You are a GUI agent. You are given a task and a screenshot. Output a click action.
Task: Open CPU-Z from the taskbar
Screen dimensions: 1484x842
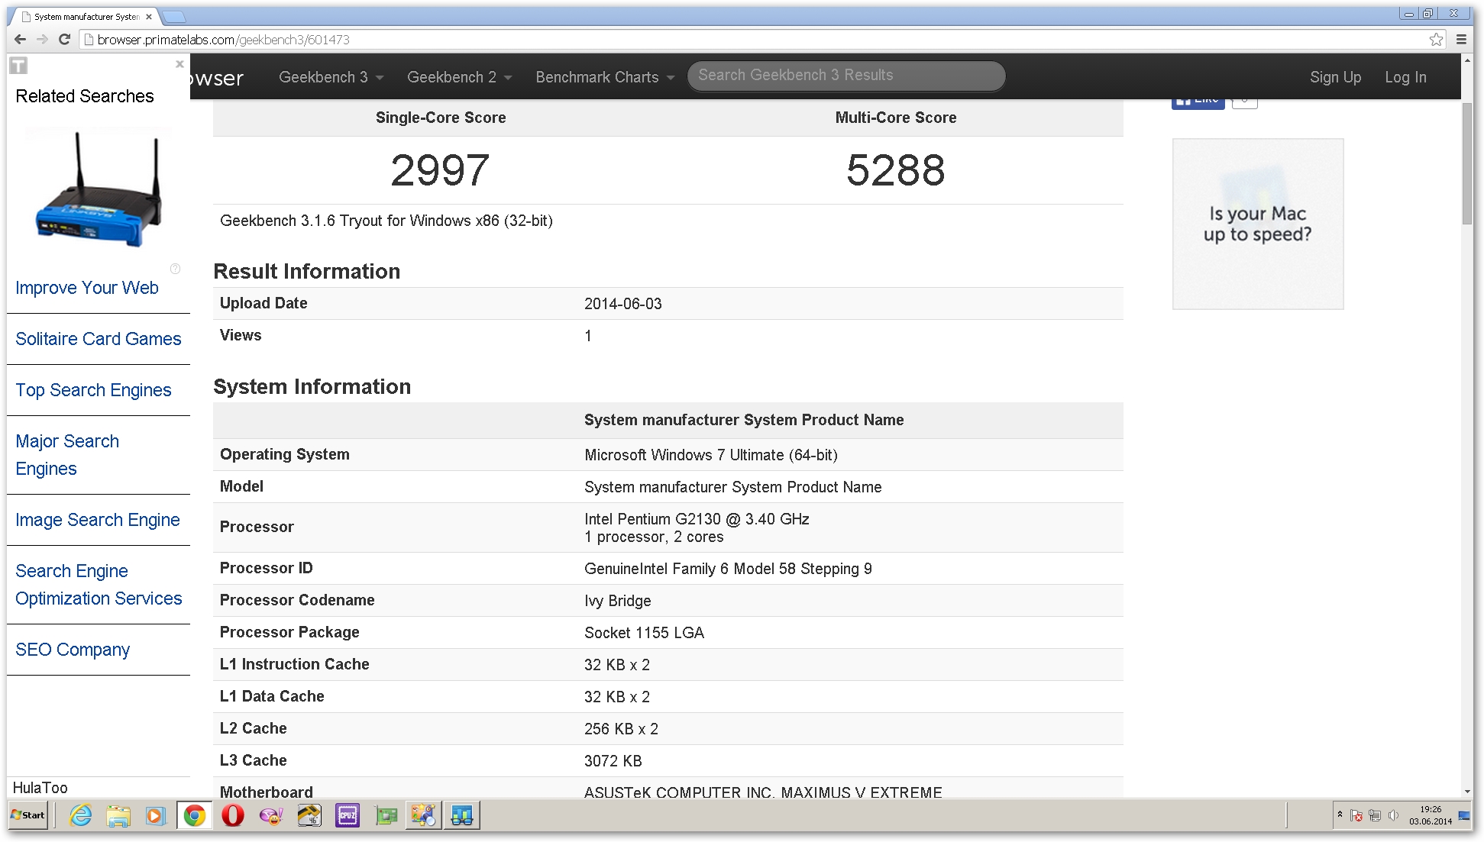348,816
